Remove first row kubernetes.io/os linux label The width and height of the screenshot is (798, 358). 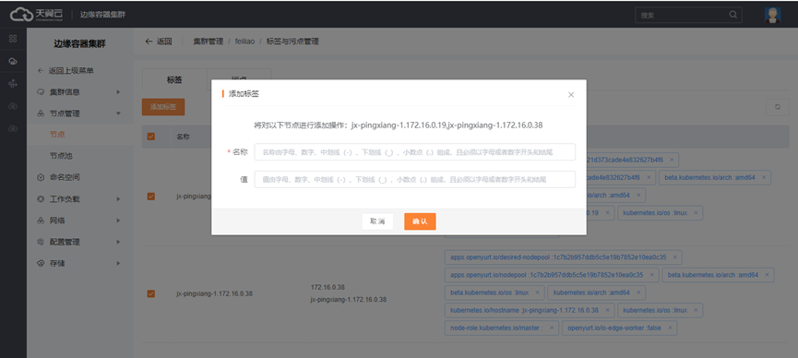pos(696,213)
